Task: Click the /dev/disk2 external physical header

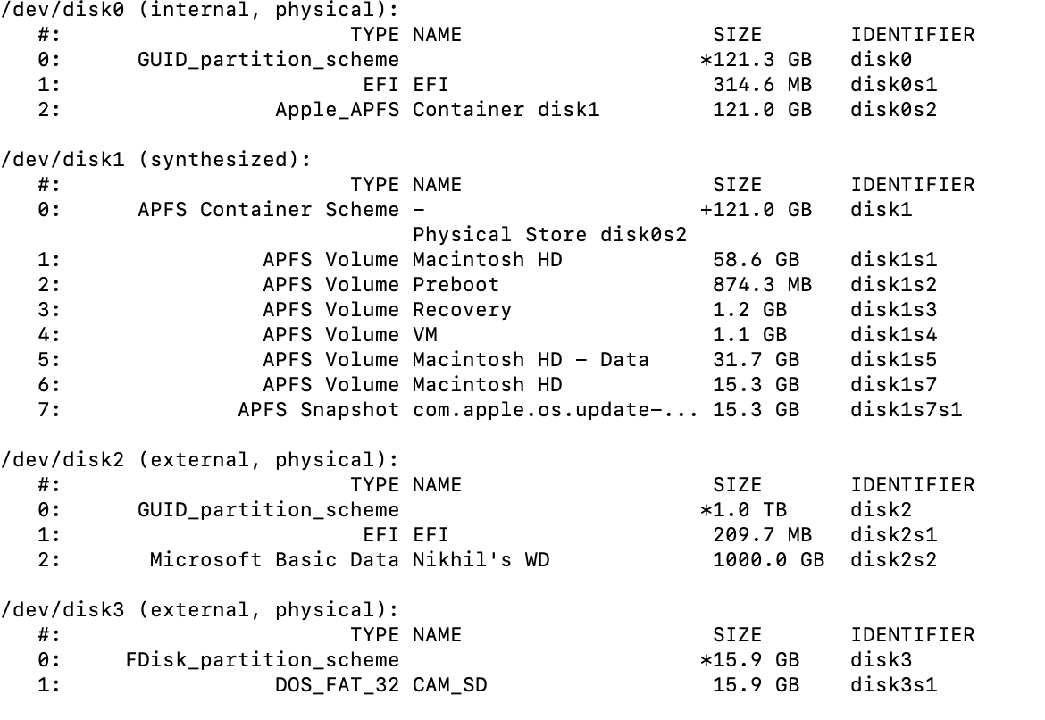Action: [x=199, y=460]
